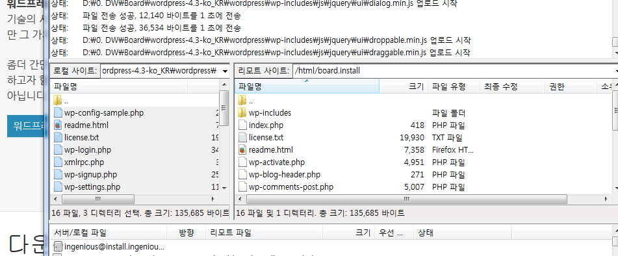Click local pane scroll down arrow

[x=224, y=188]
